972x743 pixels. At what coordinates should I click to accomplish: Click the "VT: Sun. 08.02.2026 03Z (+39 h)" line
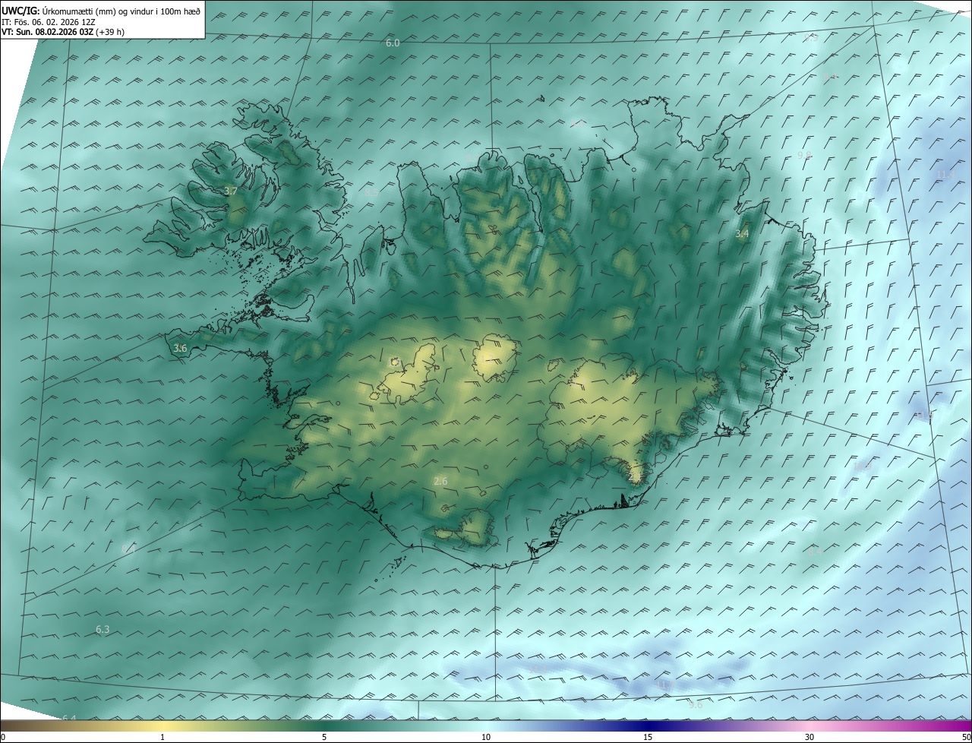point(63,32)
